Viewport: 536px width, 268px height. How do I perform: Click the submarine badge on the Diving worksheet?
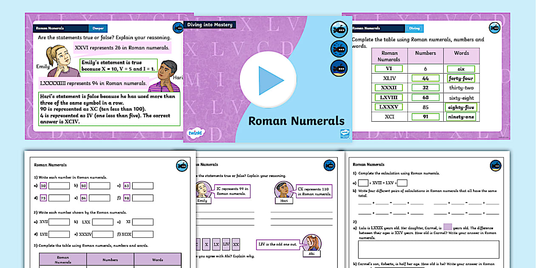tap(330, 166)
